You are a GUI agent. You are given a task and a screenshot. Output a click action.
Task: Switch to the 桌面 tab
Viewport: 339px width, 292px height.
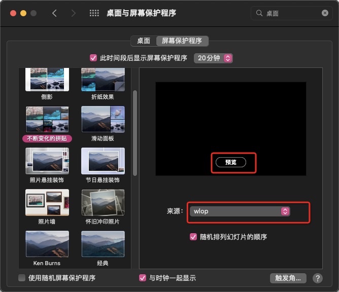[143, 41]
